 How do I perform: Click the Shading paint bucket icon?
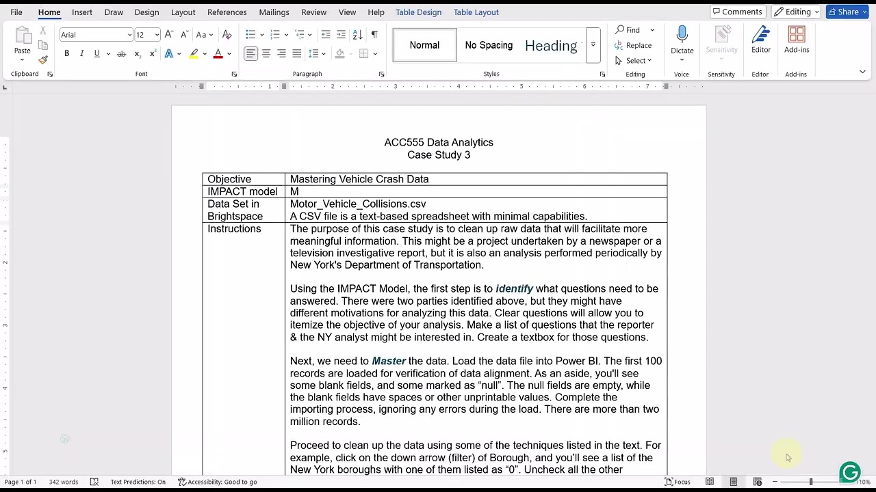pos(340,53)
